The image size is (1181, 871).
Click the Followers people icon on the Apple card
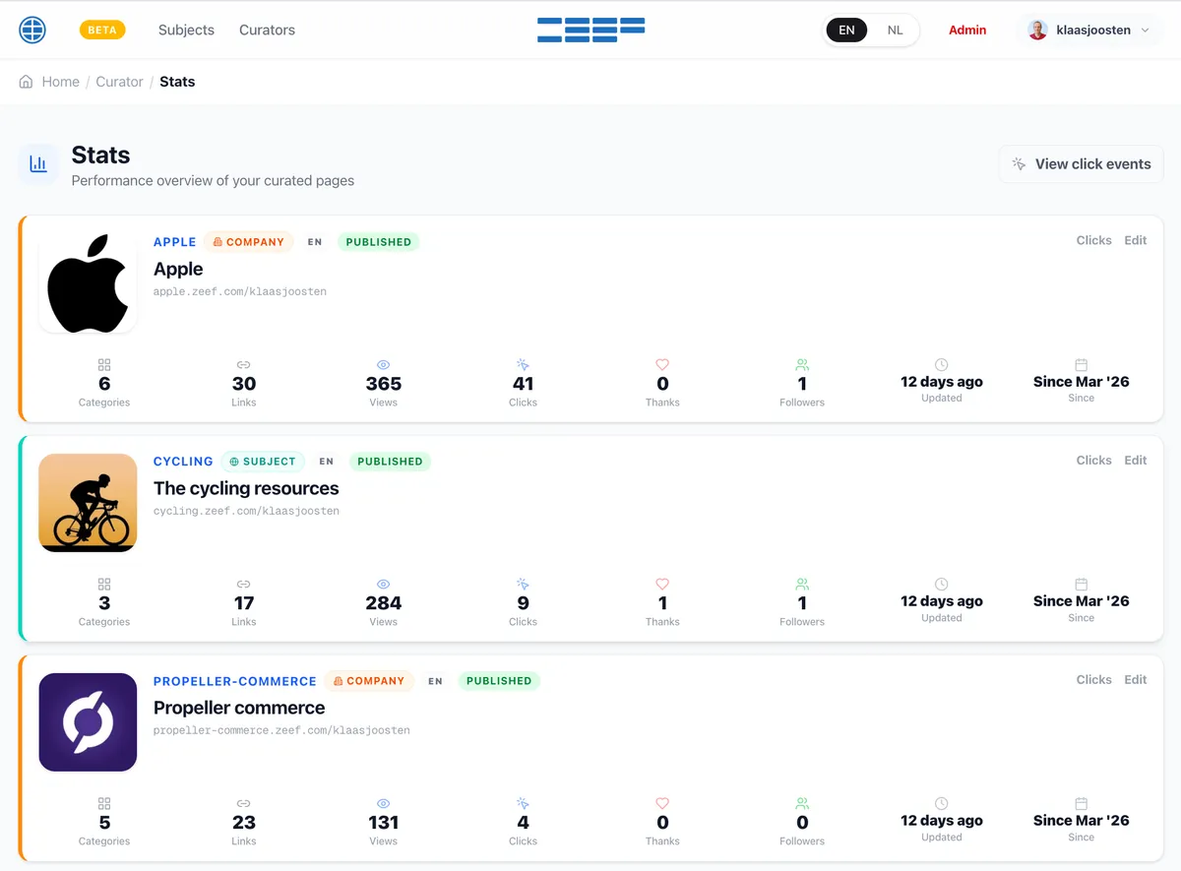[x=802, y=365]
